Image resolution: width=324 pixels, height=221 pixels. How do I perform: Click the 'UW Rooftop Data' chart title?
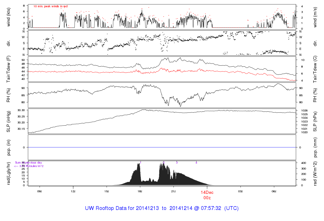[162, 208]
